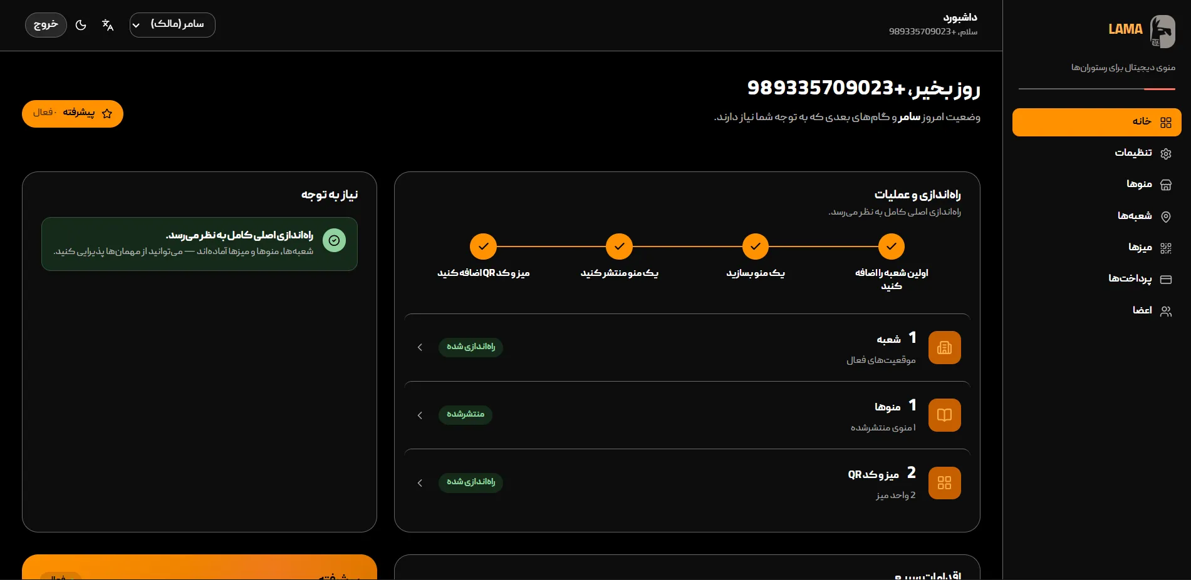Click the QR tables step checkmark
The height and width of the screenshot is (580, 1191).
[x=483, y=247]
